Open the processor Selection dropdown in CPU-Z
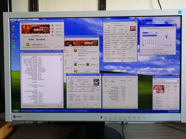Image resolution: width=186 pixels, height=139 pixels. [78, 104]
